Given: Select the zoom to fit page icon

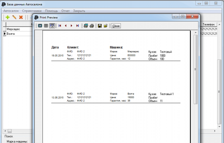Looking at the screenshot, I should click(40, 26).
